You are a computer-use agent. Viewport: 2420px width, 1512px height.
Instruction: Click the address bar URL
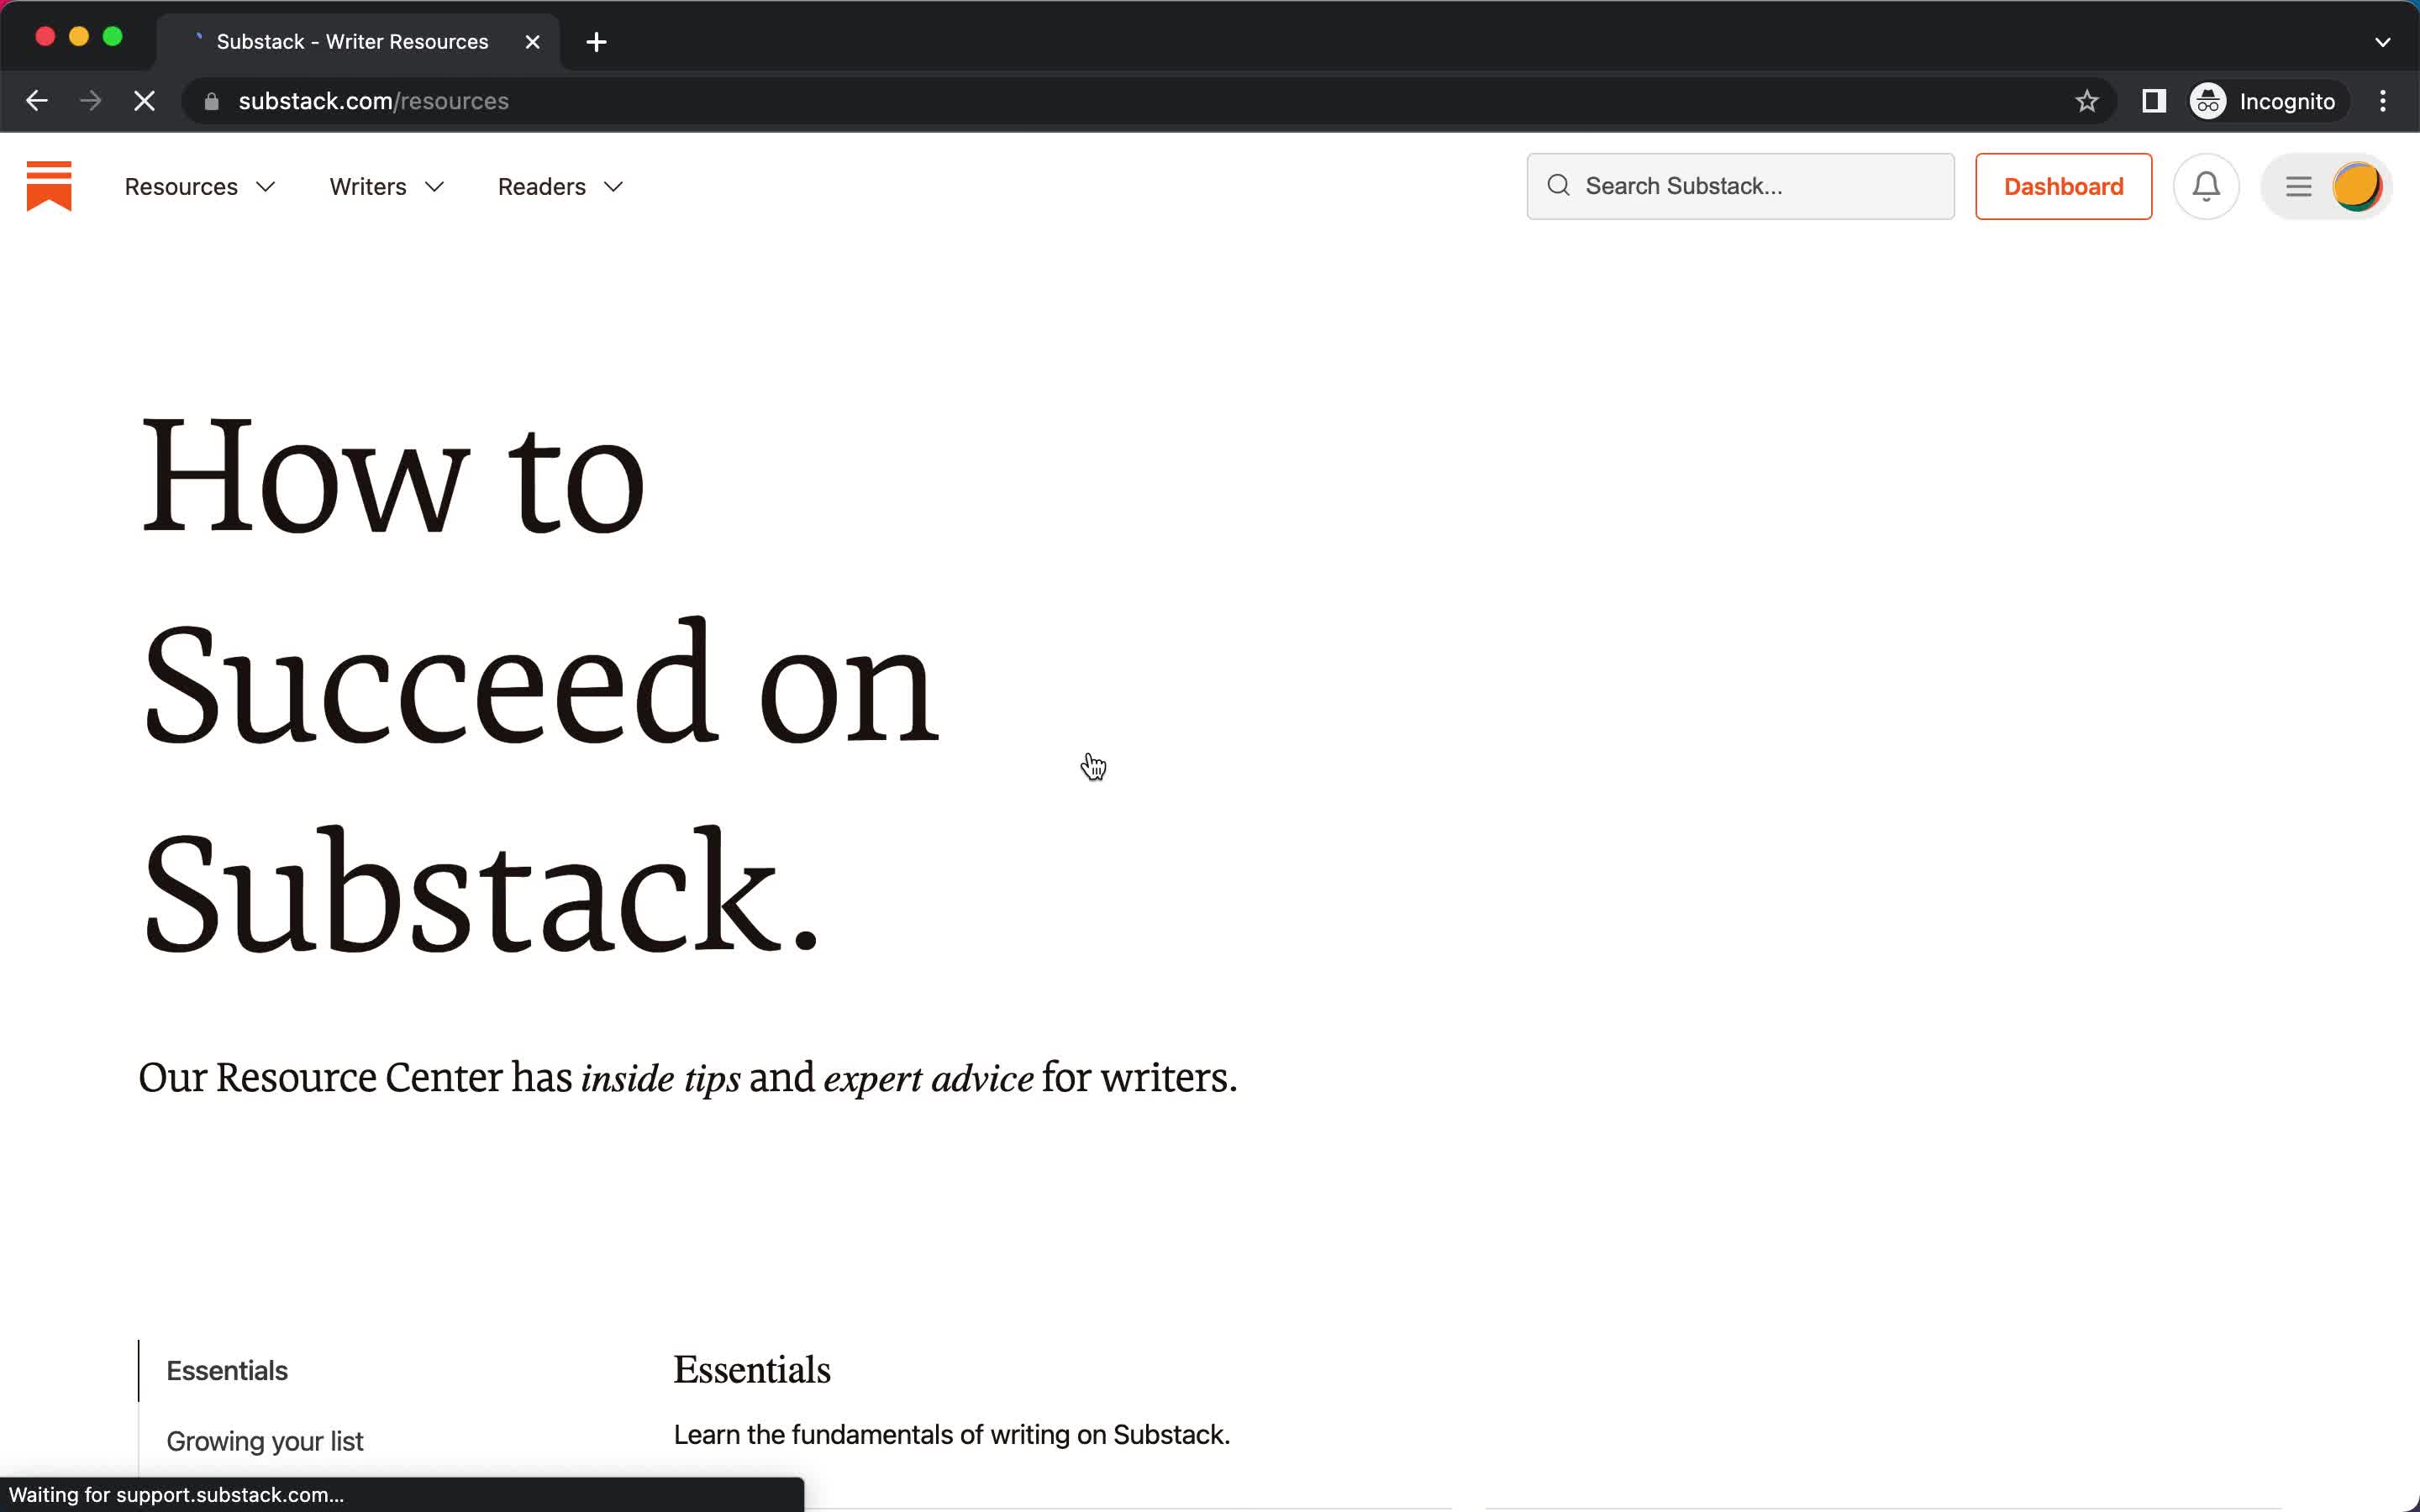pos(373,101)
